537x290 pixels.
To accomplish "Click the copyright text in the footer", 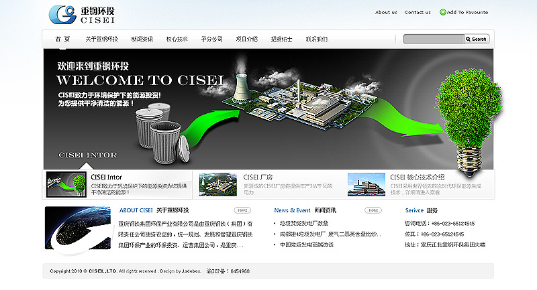I will coord(126,271).
